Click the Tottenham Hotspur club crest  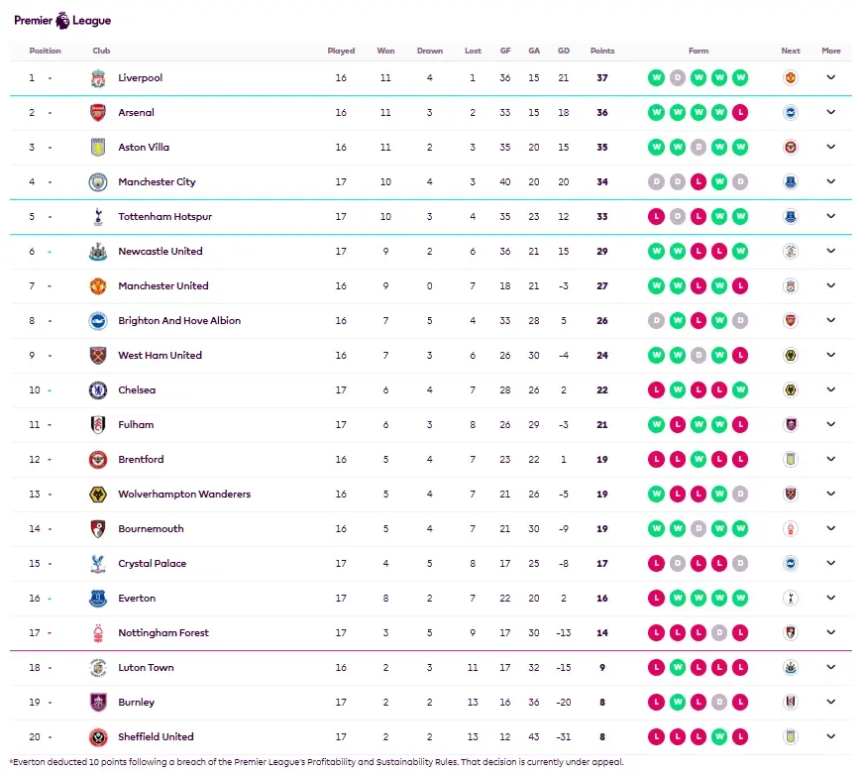[x=98, y=217]
